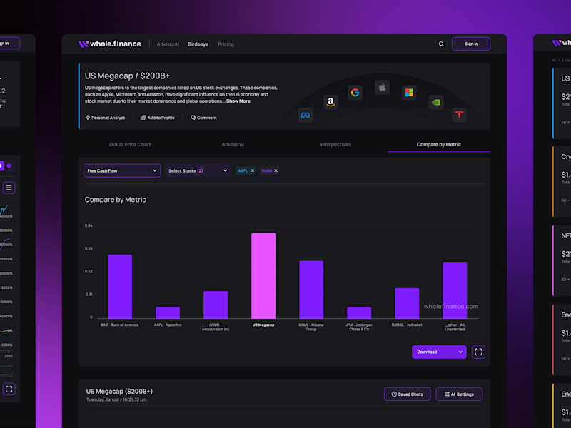Image resolution: width=571 pixels, height=428 pixels.
Task: Click the 'US Megacap ($200B+)' chat title
Action: pyautogui.click(x=119, y=391)
